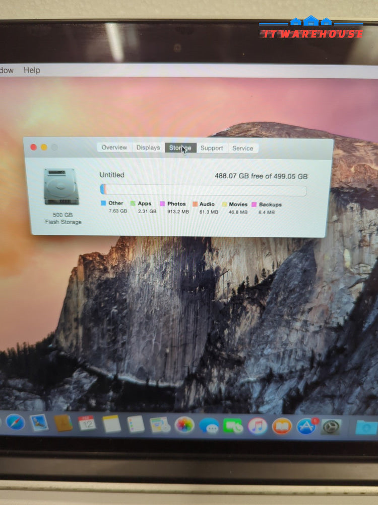Image resolution: width=378 pixels, height=505 pixels.
Task: Open the App Store with update badge
Action: (306, 427)
